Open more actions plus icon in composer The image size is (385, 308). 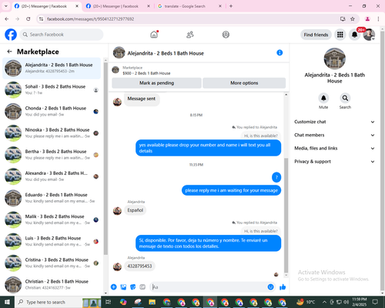(114, 287)
